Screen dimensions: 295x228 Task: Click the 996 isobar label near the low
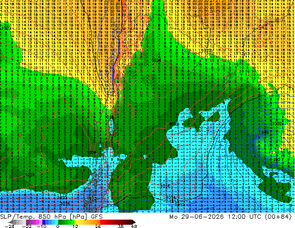(265, 133)
